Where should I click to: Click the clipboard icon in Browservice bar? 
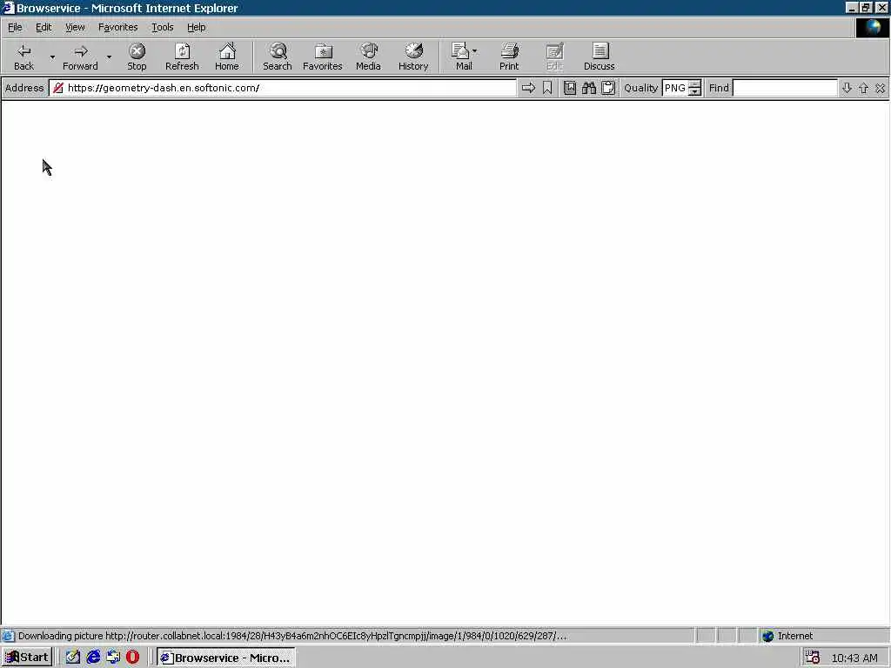[x=608, y=88]
